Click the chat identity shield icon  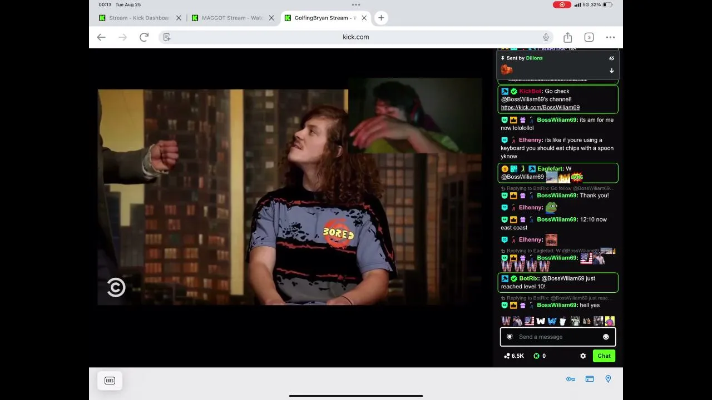pos(510,337)
